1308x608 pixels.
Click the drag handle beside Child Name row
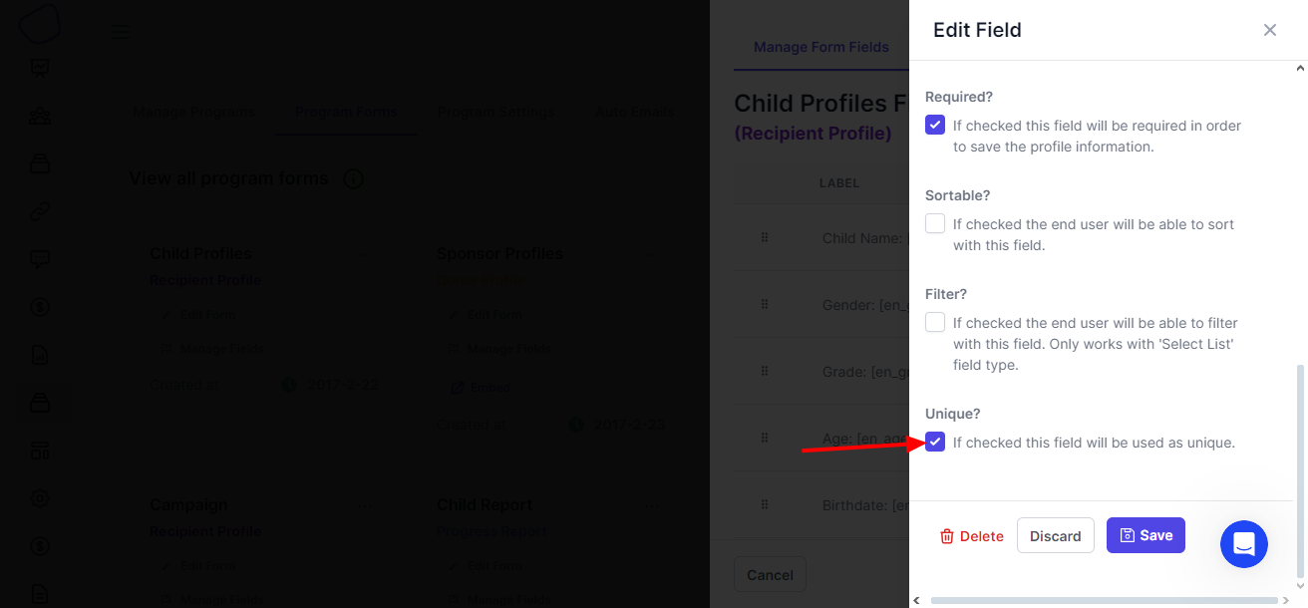coord(765,237)
